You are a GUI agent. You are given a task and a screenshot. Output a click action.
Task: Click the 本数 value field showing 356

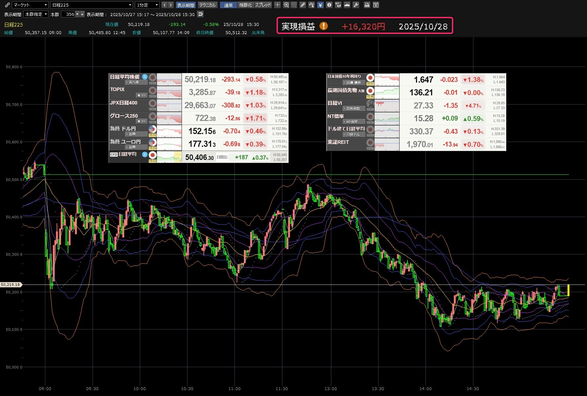[x=68, y=14]
